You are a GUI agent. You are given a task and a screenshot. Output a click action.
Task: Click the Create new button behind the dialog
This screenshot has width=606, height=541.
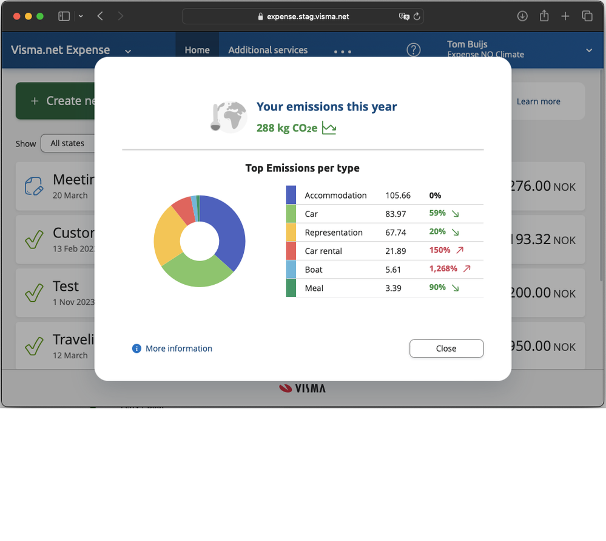tap(55, 101)
